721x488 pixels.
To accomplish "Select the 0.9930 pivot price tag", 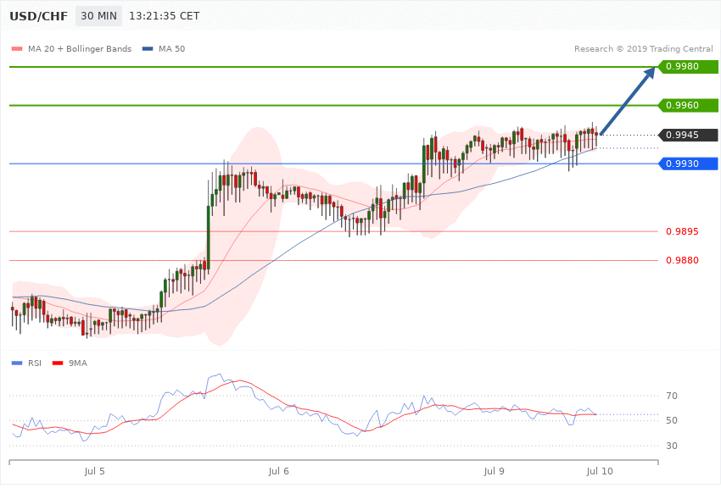I will (689, 164).
